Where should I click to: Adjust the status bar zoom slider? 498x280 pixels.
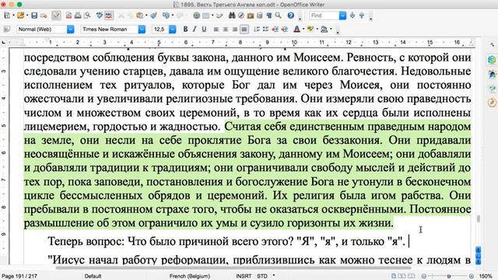(x=449, y=276)
